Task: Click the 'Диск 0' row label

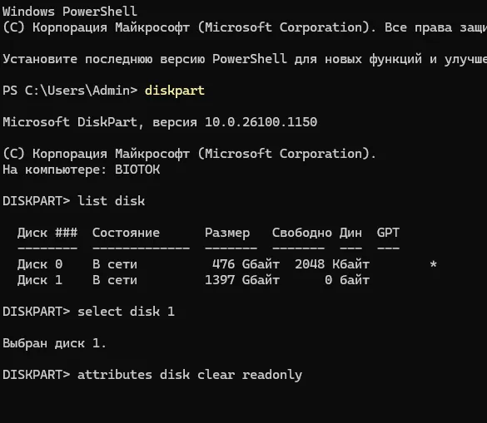Action: click(40, 264)
